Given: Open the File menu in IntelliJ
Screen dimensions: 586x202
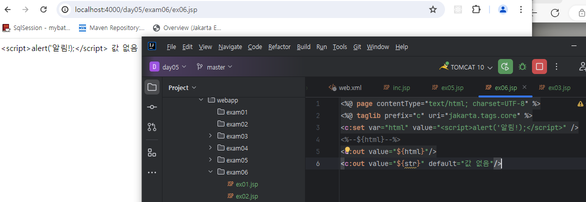Looking at the screenshot, I should pos(171,46).
